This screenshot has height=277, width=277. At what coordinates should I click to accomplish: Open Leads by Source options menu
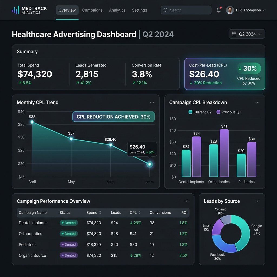[258, 201]
